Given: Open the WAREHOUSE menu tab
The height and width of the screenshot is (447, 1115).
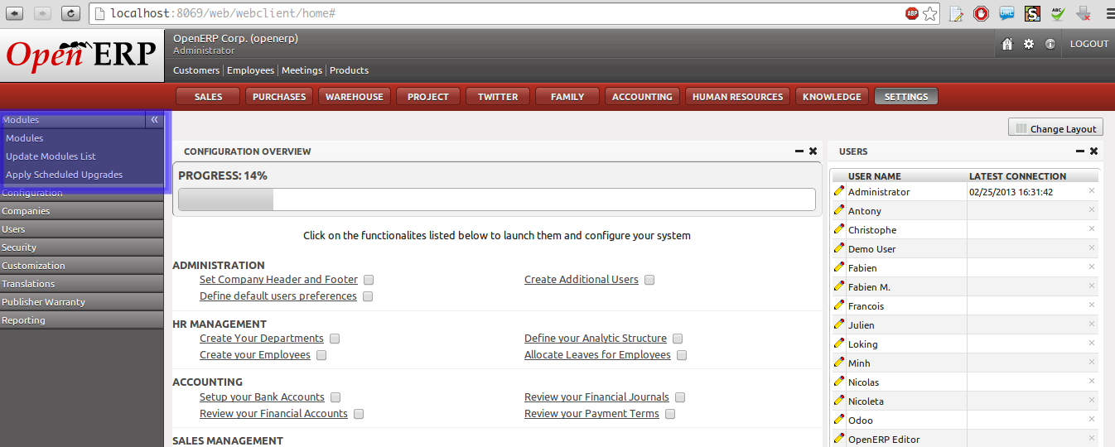Looking at the screenshot, I should [355, 97].
